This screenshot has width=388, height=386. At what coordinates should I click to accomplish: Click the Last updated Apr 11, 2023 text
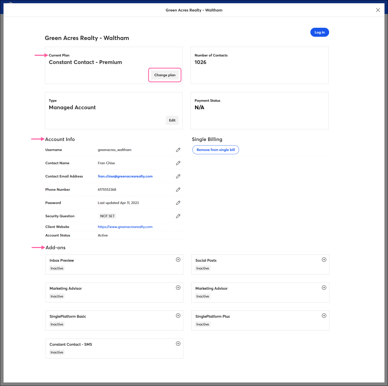[118, 203]
